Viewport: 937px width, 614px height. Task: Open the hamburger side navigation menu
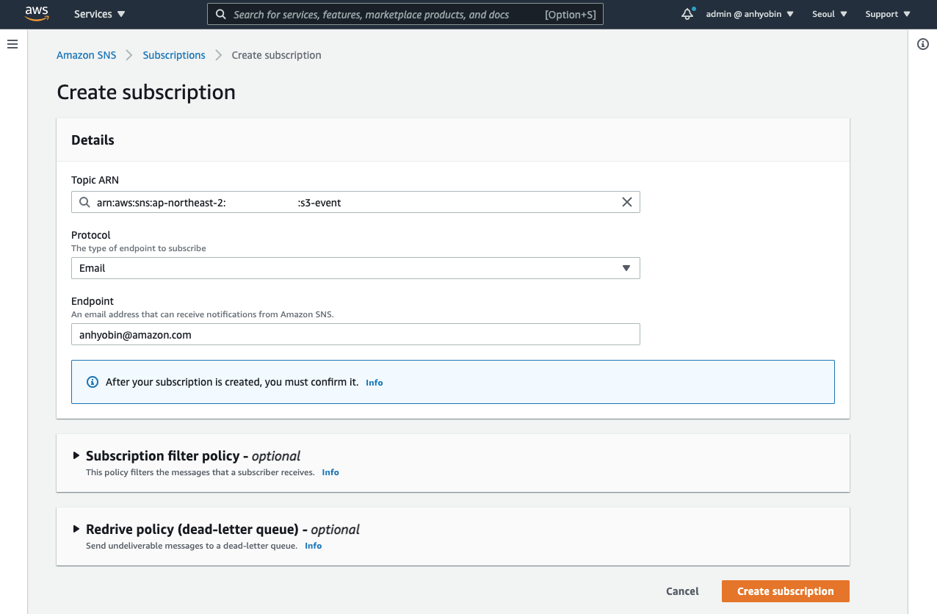12,44
